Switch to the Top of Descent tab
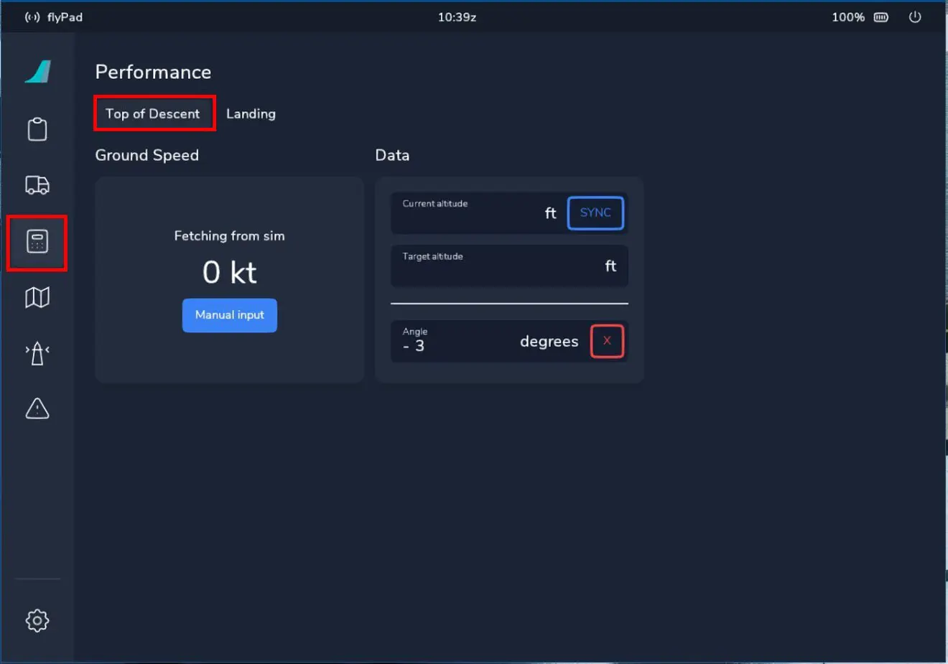The width and height of the screenshot is (948, 664). [153, 113]
